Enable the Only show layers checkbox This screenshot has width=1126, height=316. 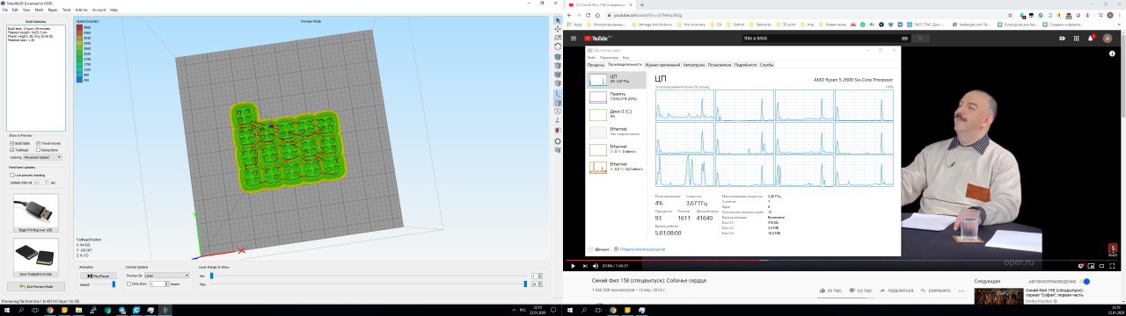pyautogui.click(x=128, y=284)
